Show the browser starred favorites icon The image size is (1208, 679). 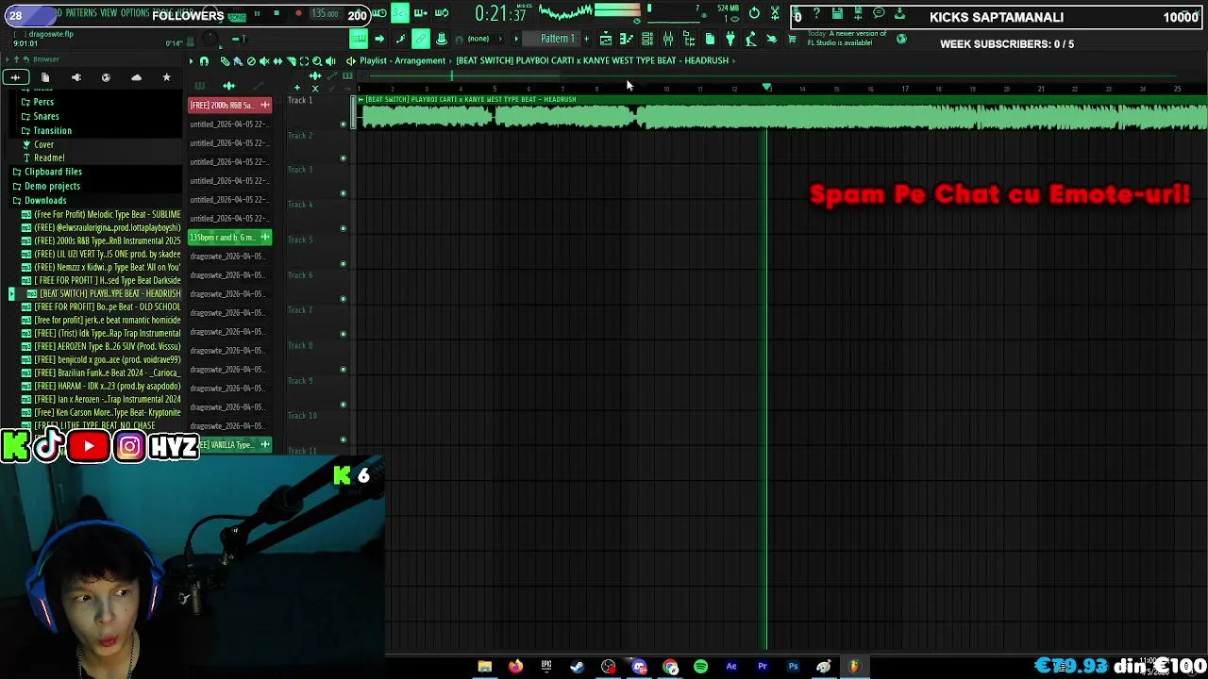pyautogui.click(x=167, y=77)
